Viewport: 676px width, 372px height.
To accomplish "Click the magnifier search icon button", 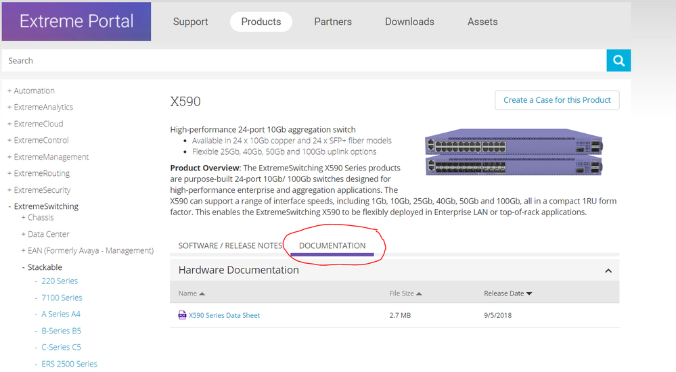I will pos(618,60).
